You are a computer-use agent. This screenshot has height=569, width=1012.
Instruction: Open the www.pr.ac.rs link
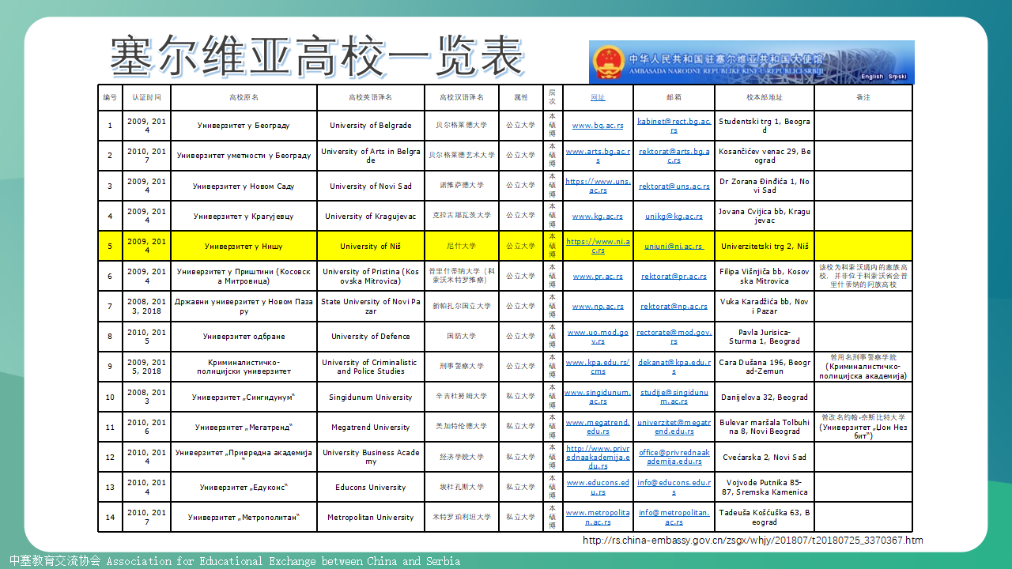598,277
